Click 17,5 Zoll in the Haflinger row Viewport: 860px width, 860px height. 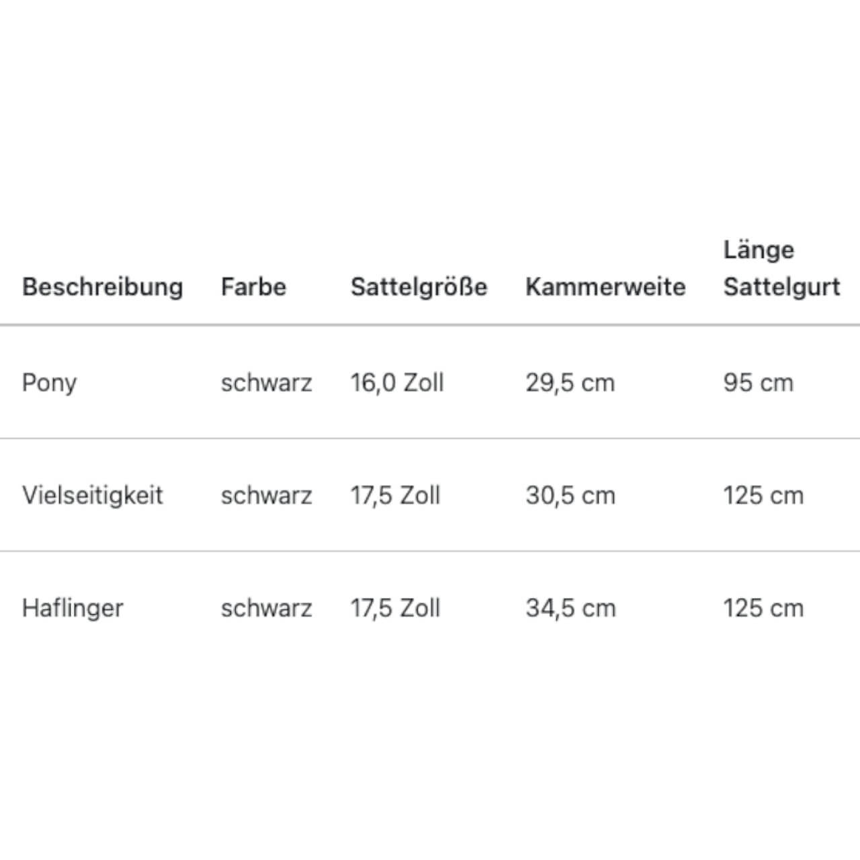click(x=395, y=609)
